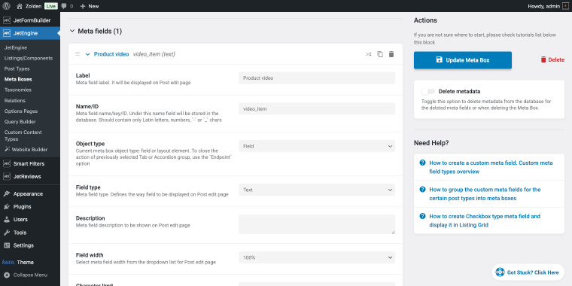Open Query Builder submenu item

[x=20, y=122]
